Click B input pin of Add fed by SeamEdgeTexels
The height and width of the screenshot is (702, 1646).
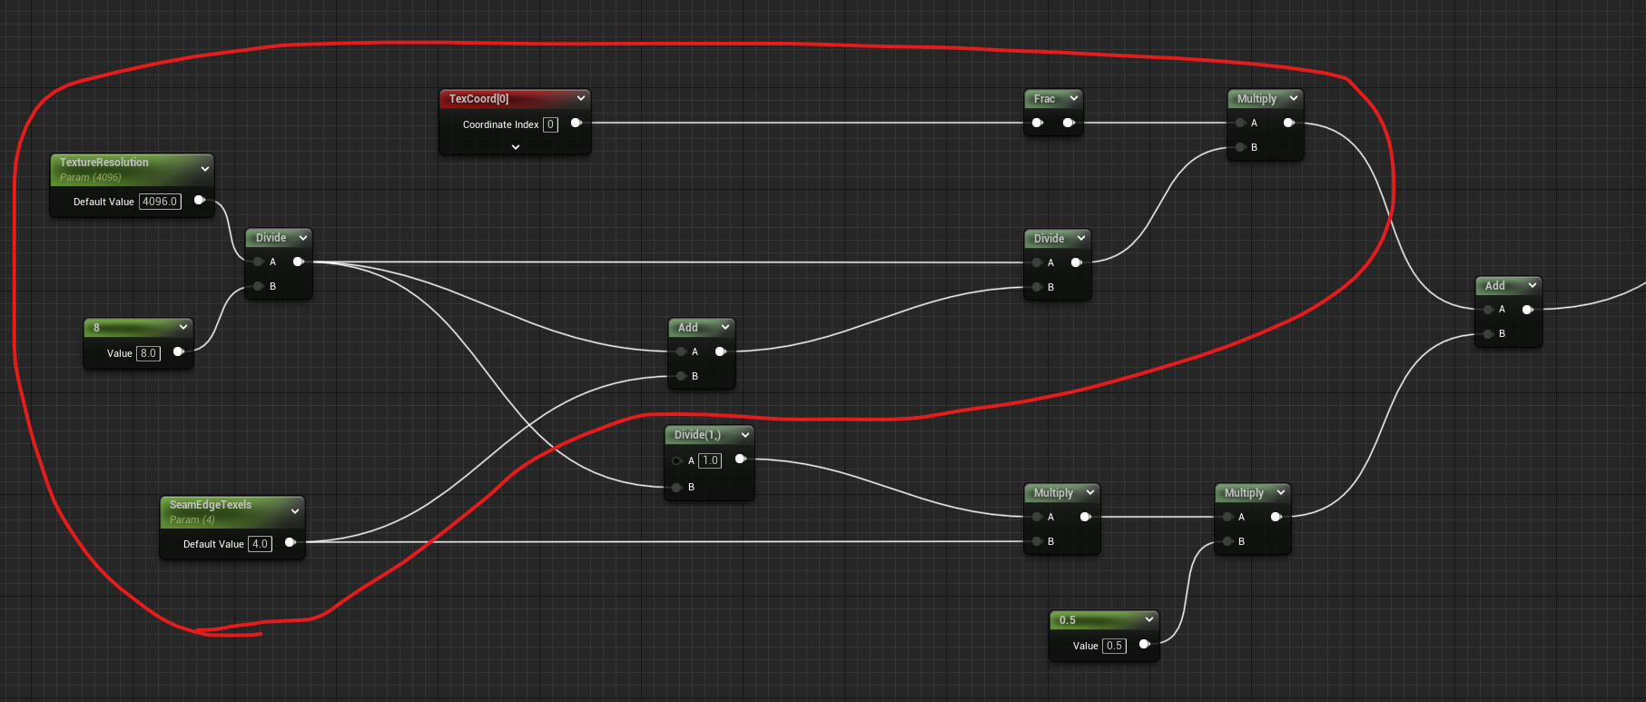pyautogui.click(x=681, y=376)
